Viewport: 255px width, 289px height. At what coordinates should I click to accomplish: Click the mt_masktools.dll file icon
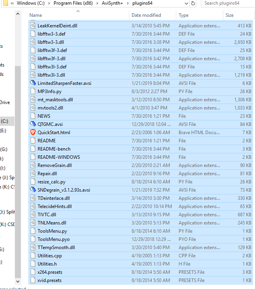(x=33, y=100)
